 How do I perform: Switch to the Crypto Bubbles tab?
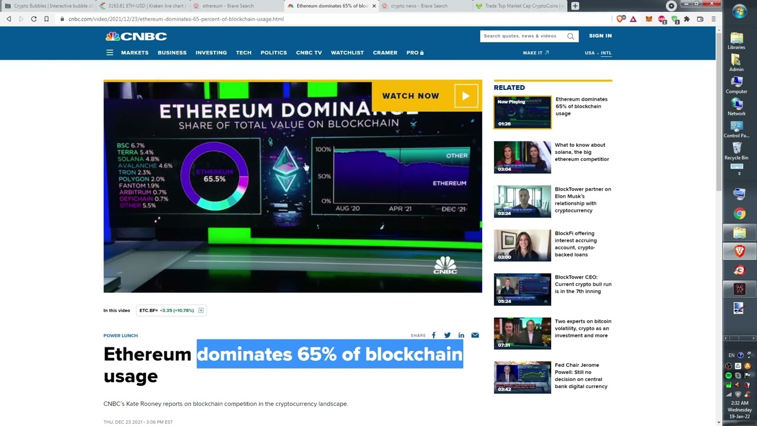[48, 6]
